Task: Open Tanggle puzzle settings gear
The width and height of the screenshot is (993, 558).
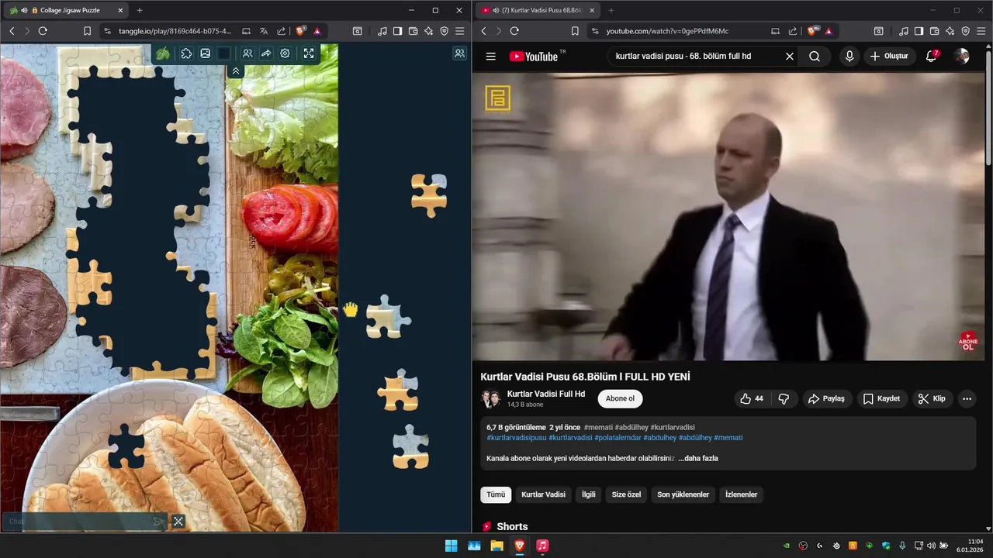Action: [x=285, y=53]
